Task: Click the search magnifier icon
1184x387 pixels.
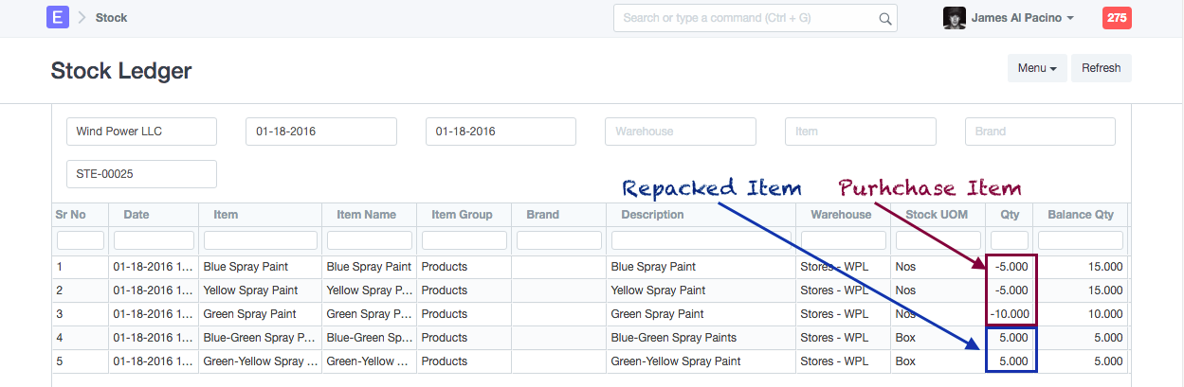Action: point(885,18)
